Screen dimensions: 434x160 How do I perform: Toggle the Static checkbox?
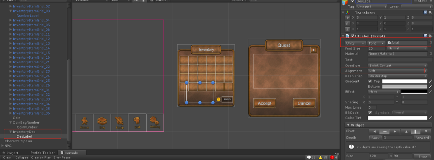point(415,1)
